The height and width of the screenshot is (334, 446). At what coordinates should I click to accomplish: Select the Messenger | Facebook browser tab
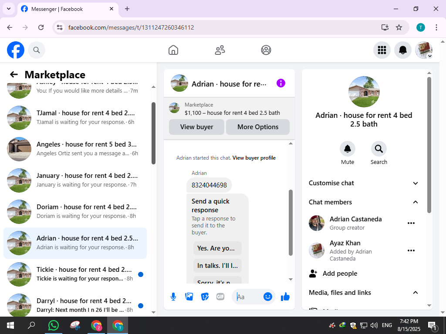68,9
